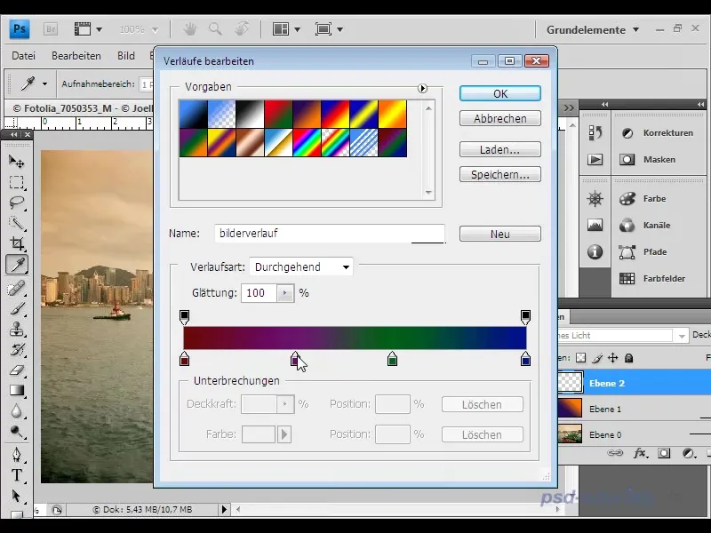Select the Brush tool

[x=17, y=308]
